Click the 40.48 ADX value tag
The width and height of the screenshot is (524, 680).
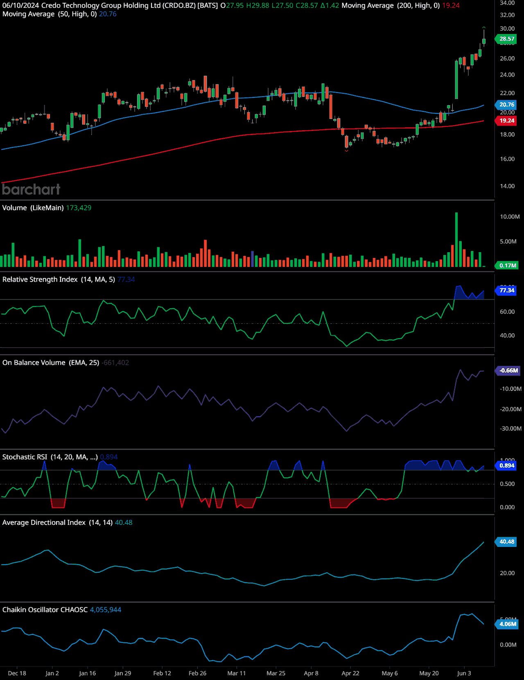(x=506, y=542)
